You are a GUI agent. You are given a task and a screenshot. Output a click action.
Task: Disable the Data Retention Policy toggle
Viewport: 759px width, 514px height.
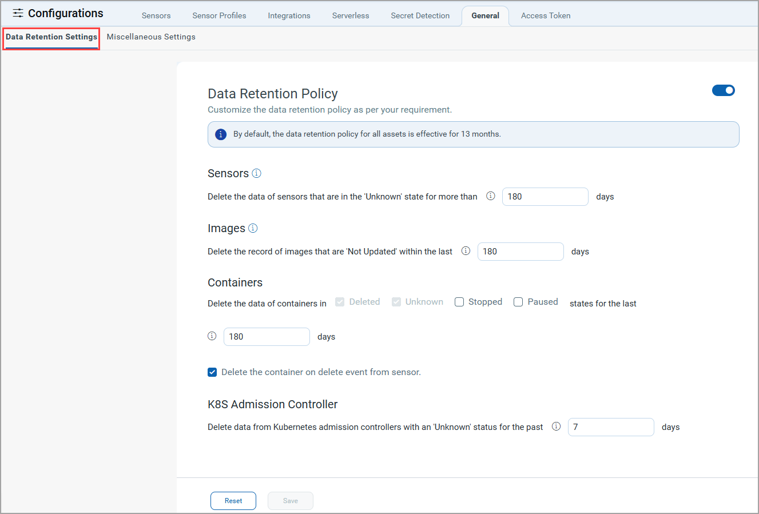click(723, 90)
